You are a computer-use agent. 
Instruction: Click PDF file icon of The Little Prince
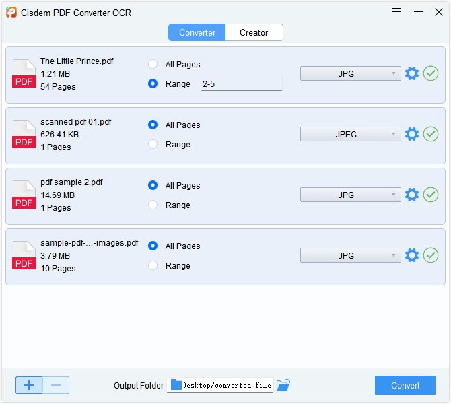click(x=24, y=73)
